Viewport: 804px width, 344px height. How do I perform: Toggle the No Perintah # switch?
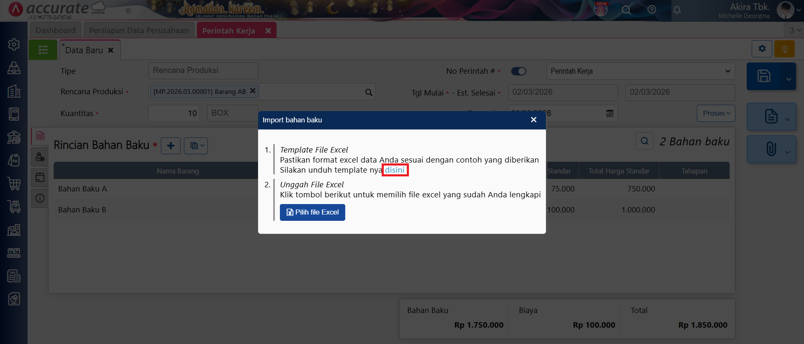pyautogui.click(x=518, y=71)
